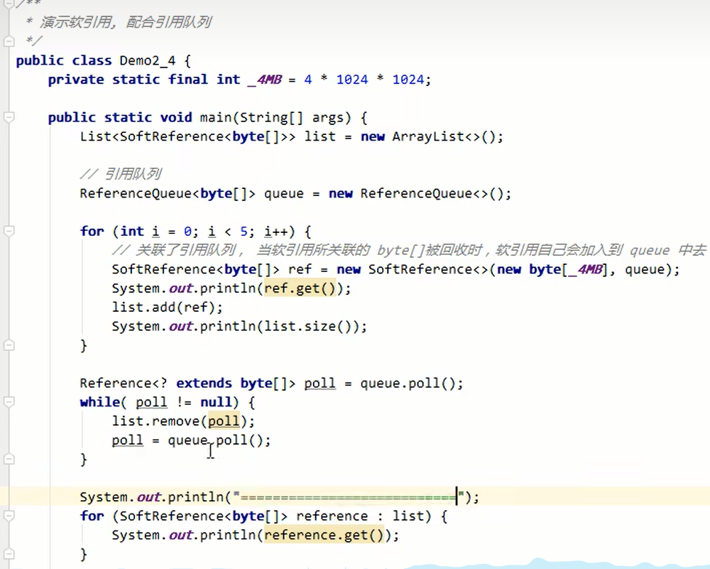Click "poll = queue.poll();" inside the while loop
The height and width of the screenshot is (569, 710).
(x=191, y=440)
